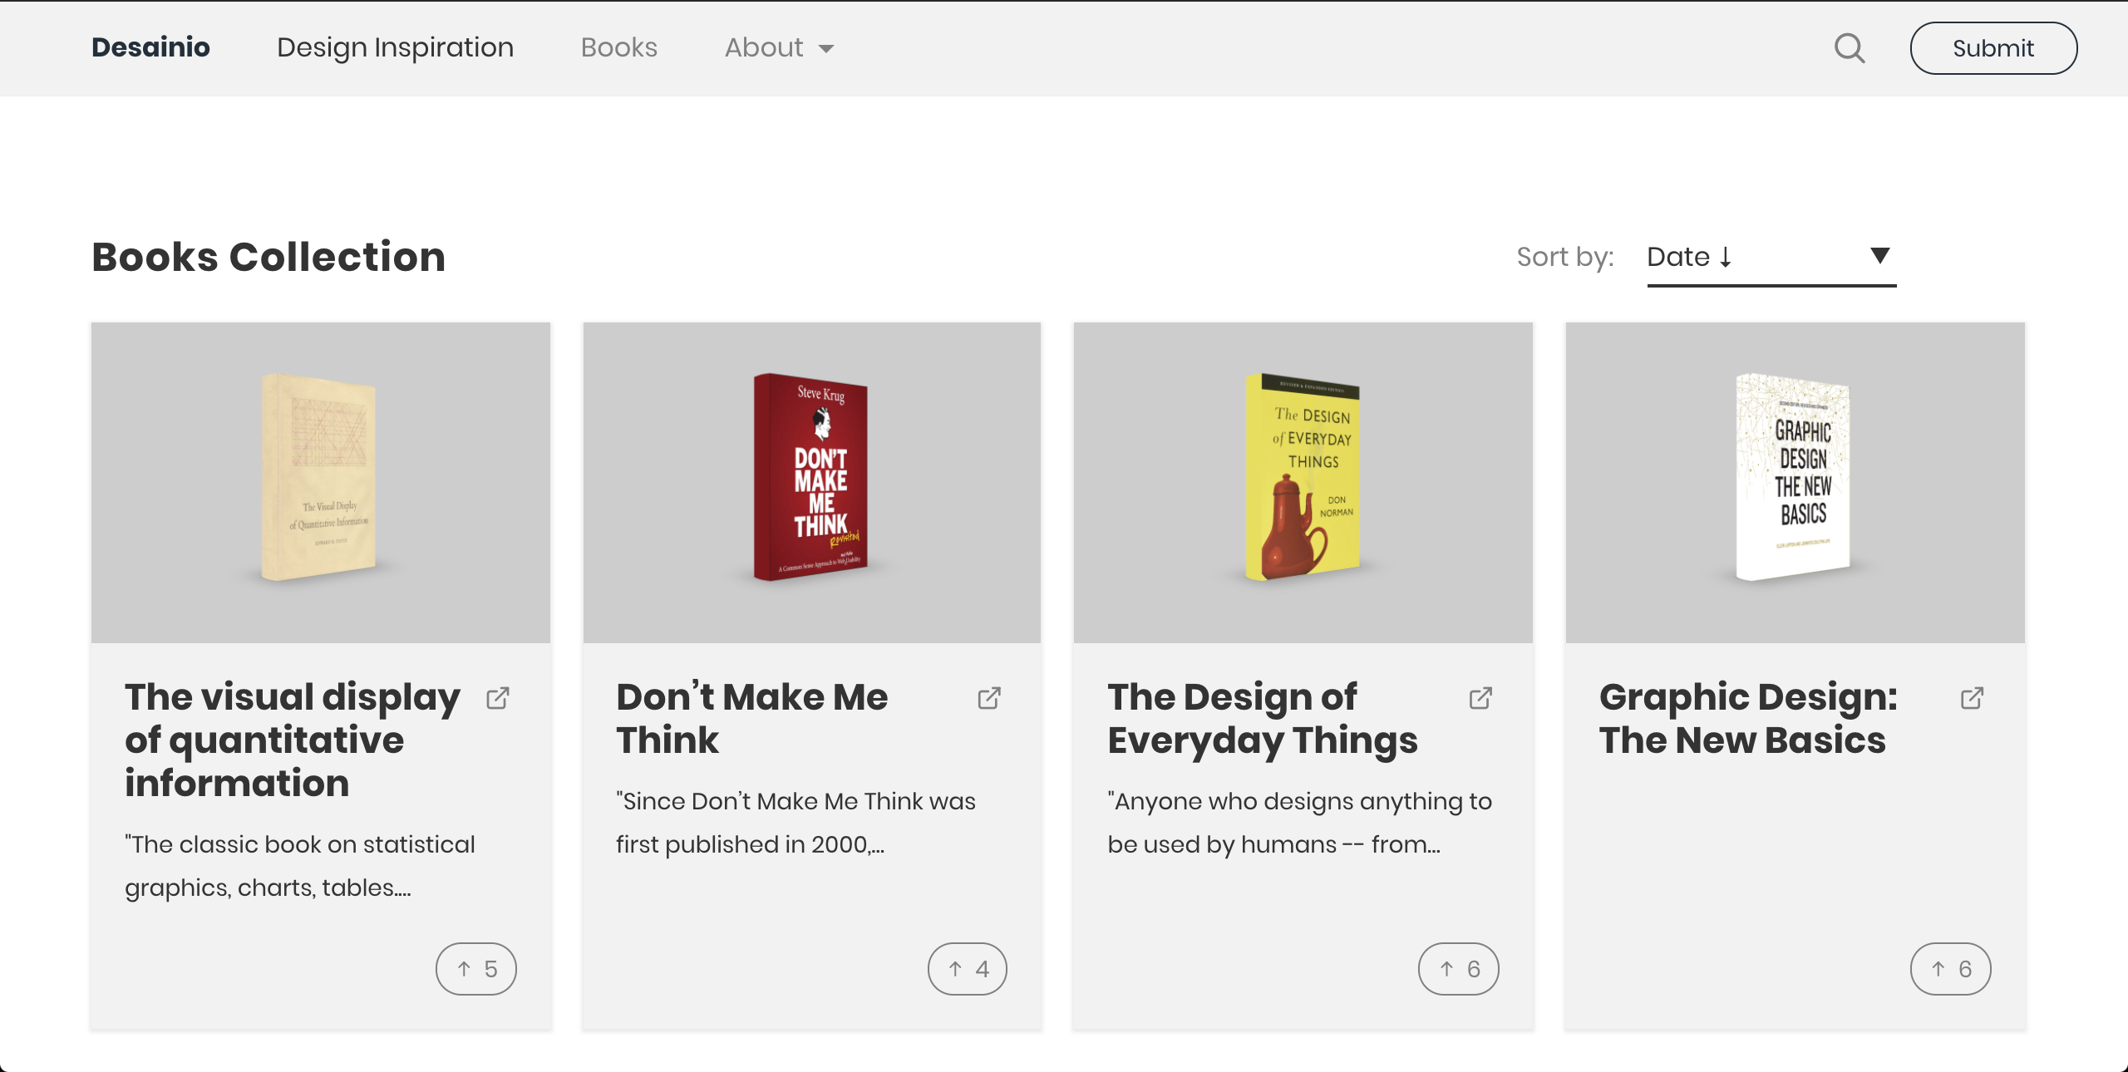This screenshot has height=1072, width=2128.
Task: Go home via the Desainio logo
Action: [150, 47]
